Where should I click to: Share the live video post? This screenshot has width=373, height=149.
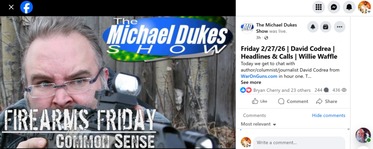coord(326,102)
